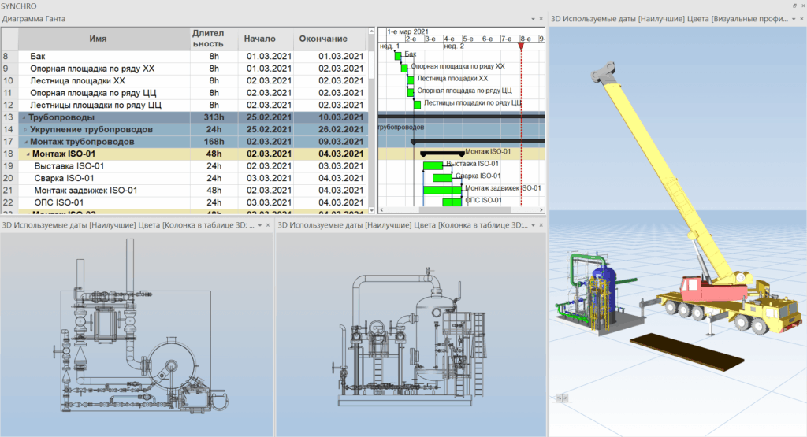
Task: Select task Опорная площадка по ряду ЦЦ
Action: click(x=184, y=93)
